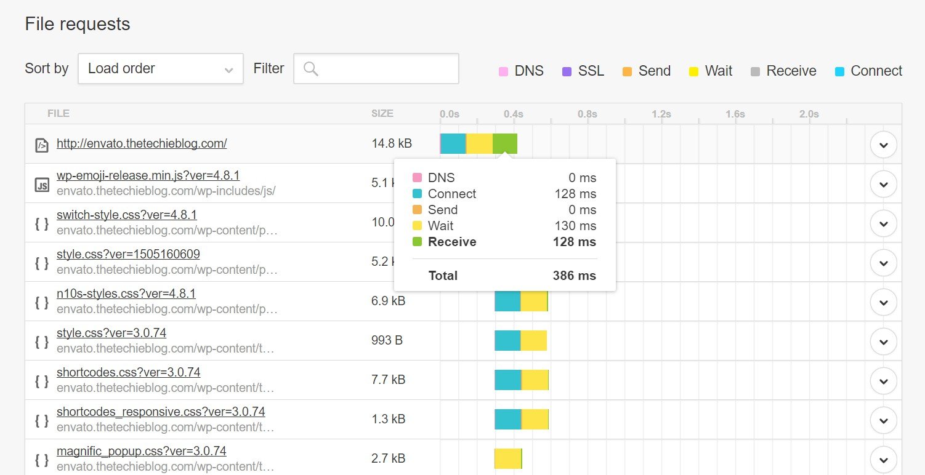Click the purple SSL legend swatch

pos(567,72)
